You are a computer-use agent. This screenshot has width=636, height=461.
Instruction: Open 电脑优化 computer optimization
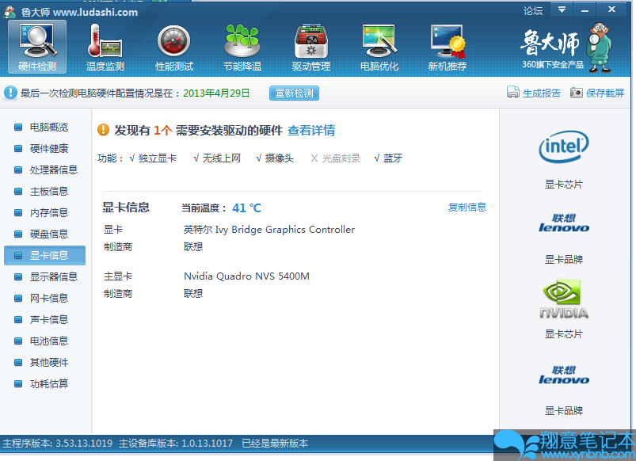tap(379, 47)
